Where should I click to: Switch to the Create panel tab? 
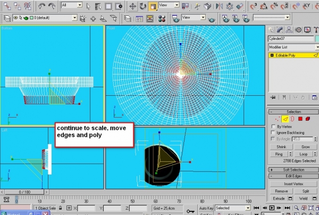pos(271,30)
